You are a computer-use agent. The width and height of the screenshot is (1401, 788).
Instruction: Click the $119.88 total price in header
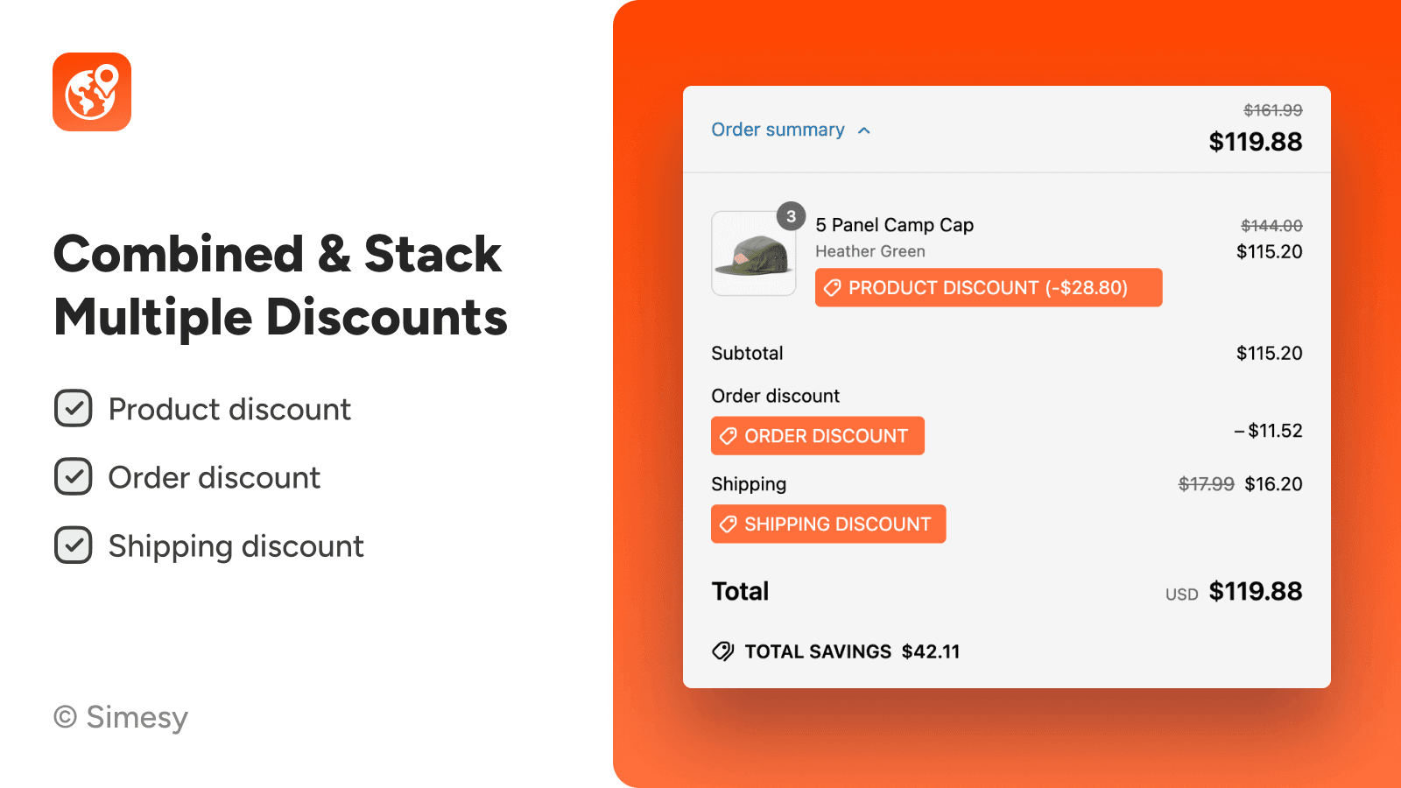[x=1255, y=142]
